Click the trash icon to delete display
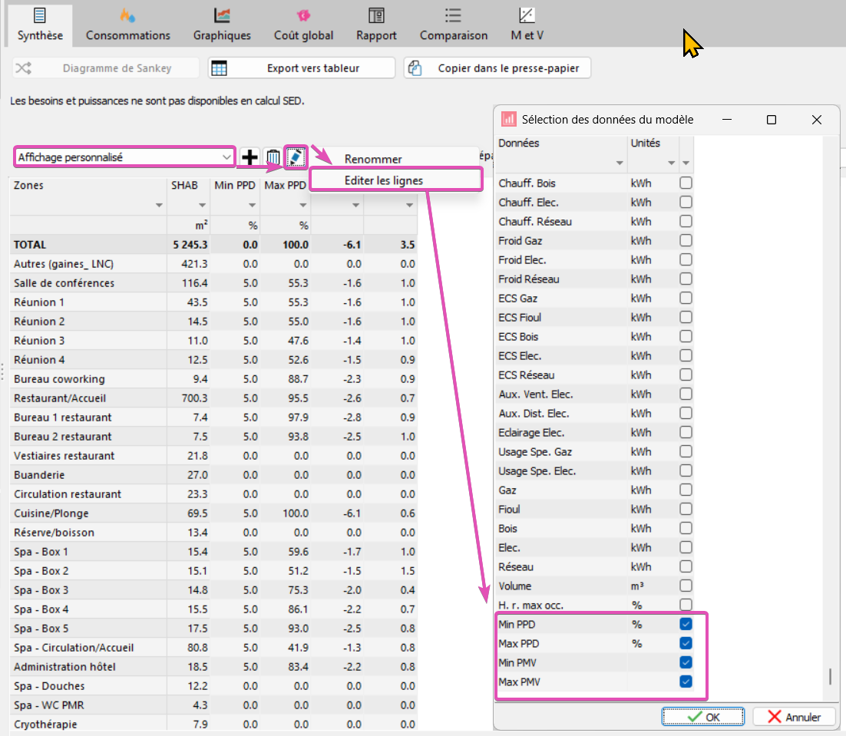 point(273,157)
